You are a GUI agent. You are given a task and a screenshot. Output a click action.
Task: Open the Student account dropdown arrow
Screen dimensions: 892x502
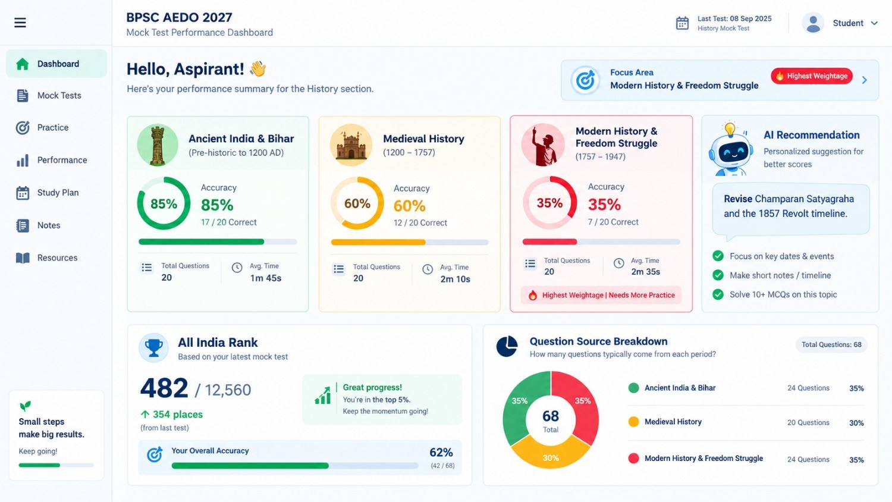[874, 23]
